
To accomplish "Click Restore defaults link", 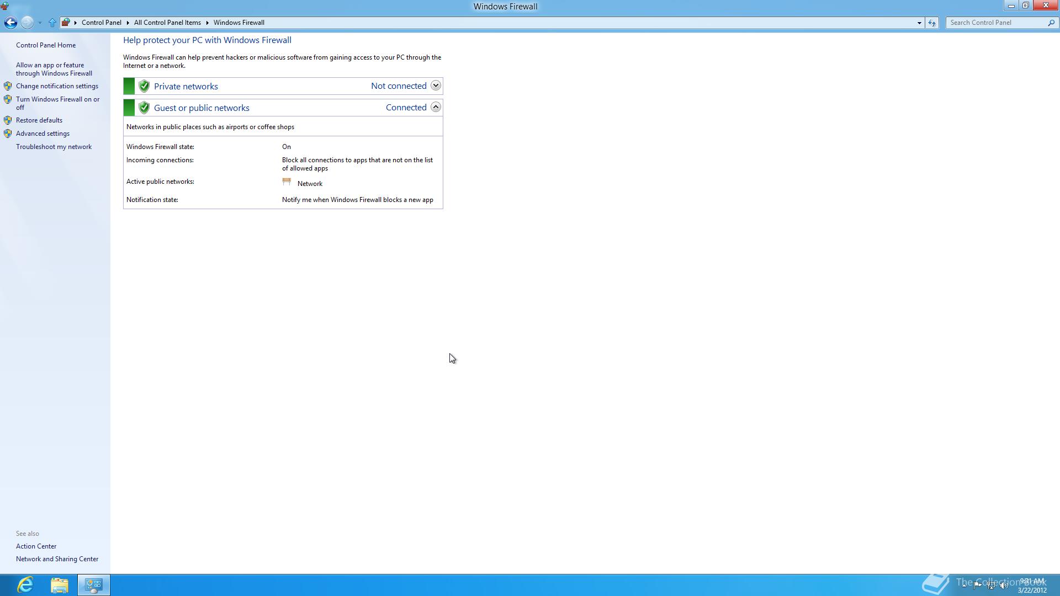I will [39, 120].
